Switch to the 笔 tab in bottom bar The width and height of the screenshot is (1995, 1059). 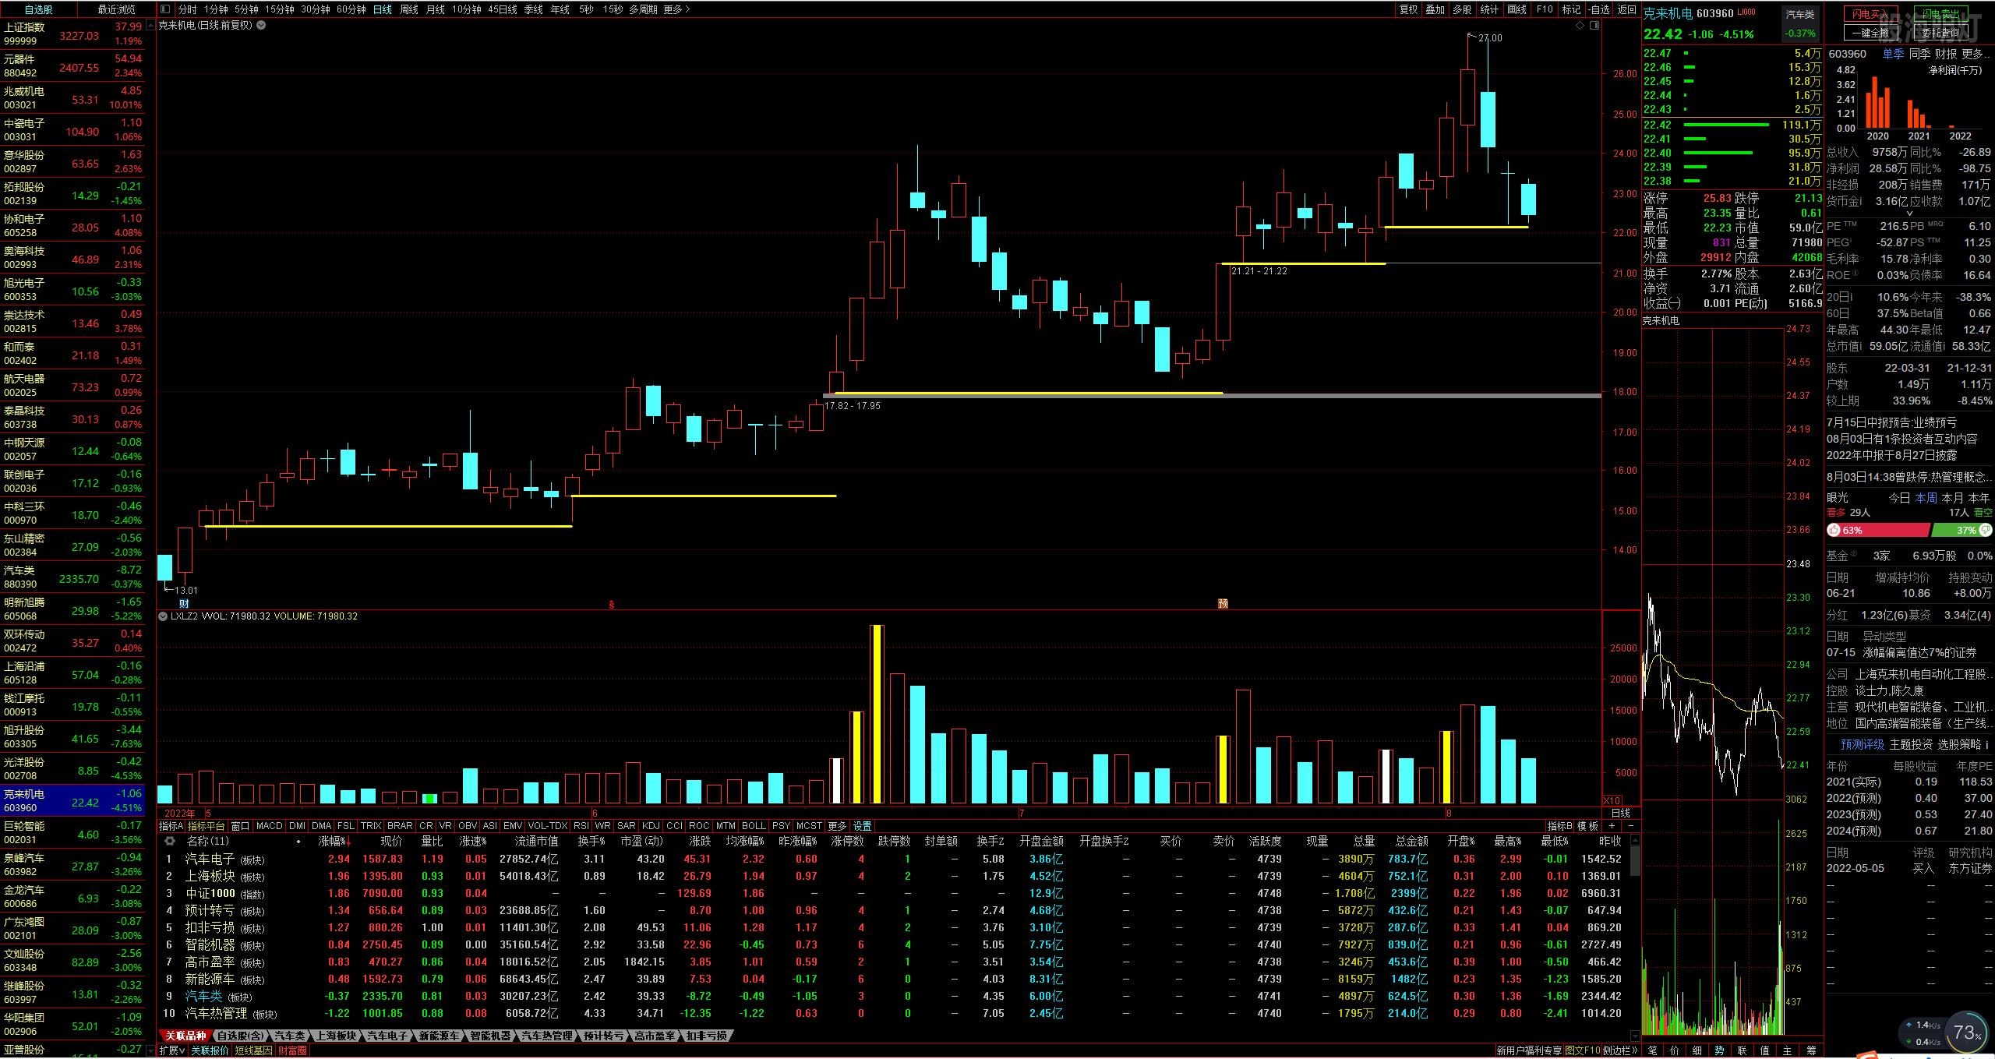point(1652,1050)
